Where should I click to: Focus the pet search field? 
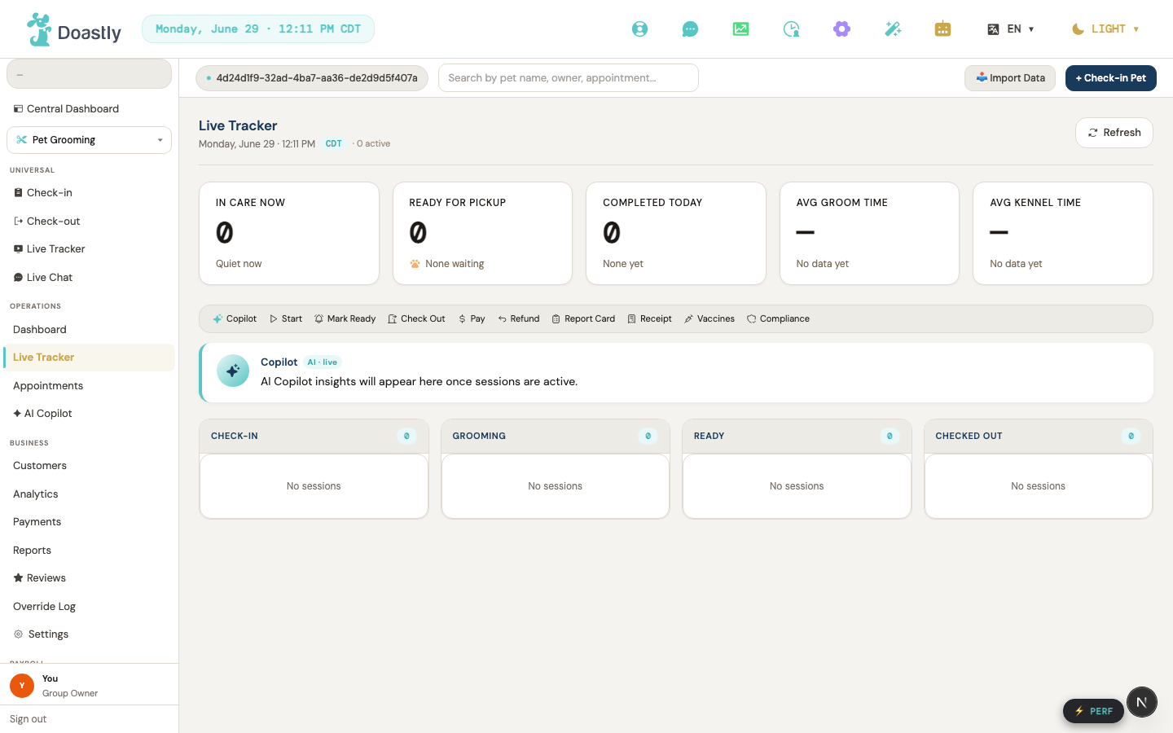tap(569, 78)
